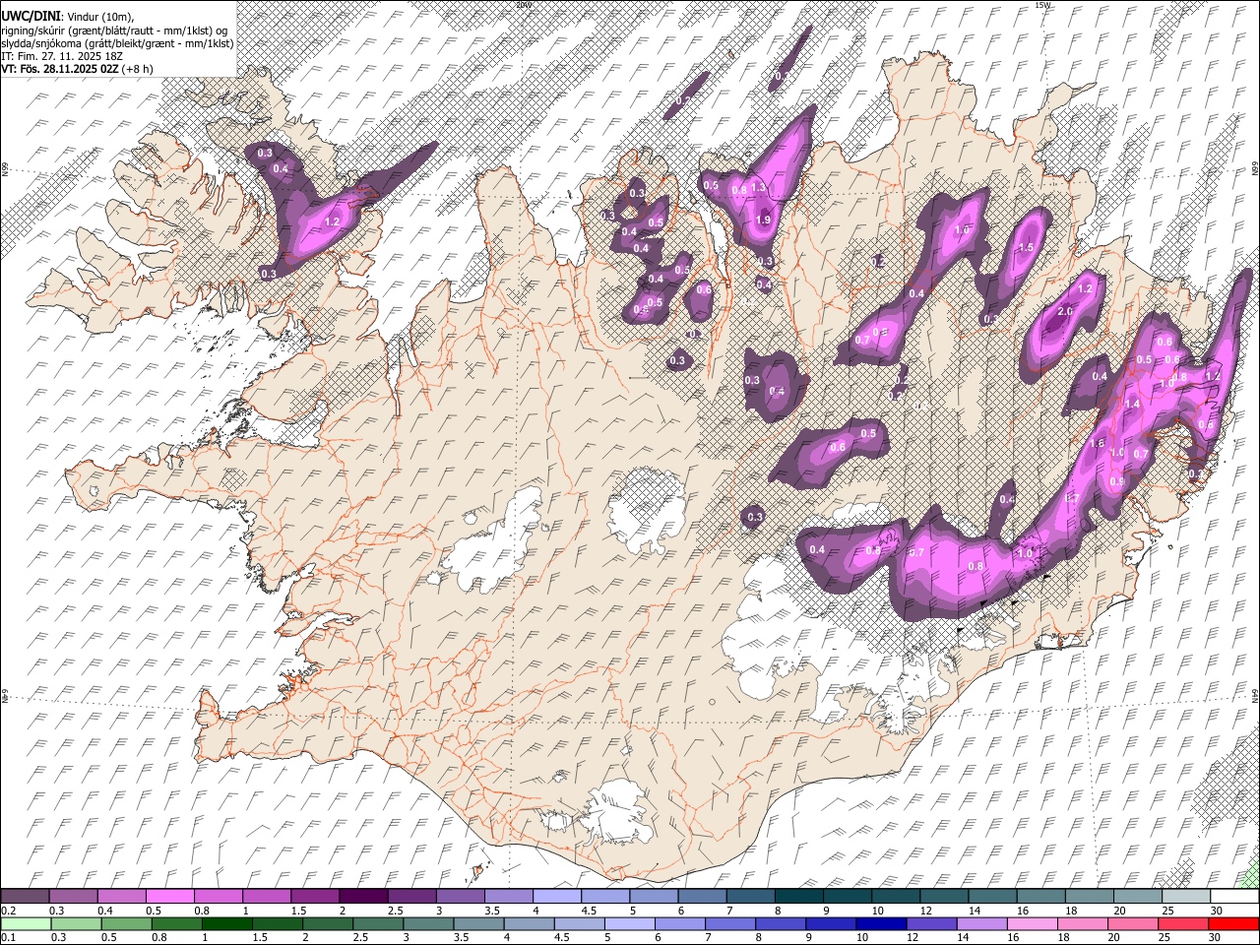
Task: Click the 15W longitude label at map top
Action: pos(1042,5)
